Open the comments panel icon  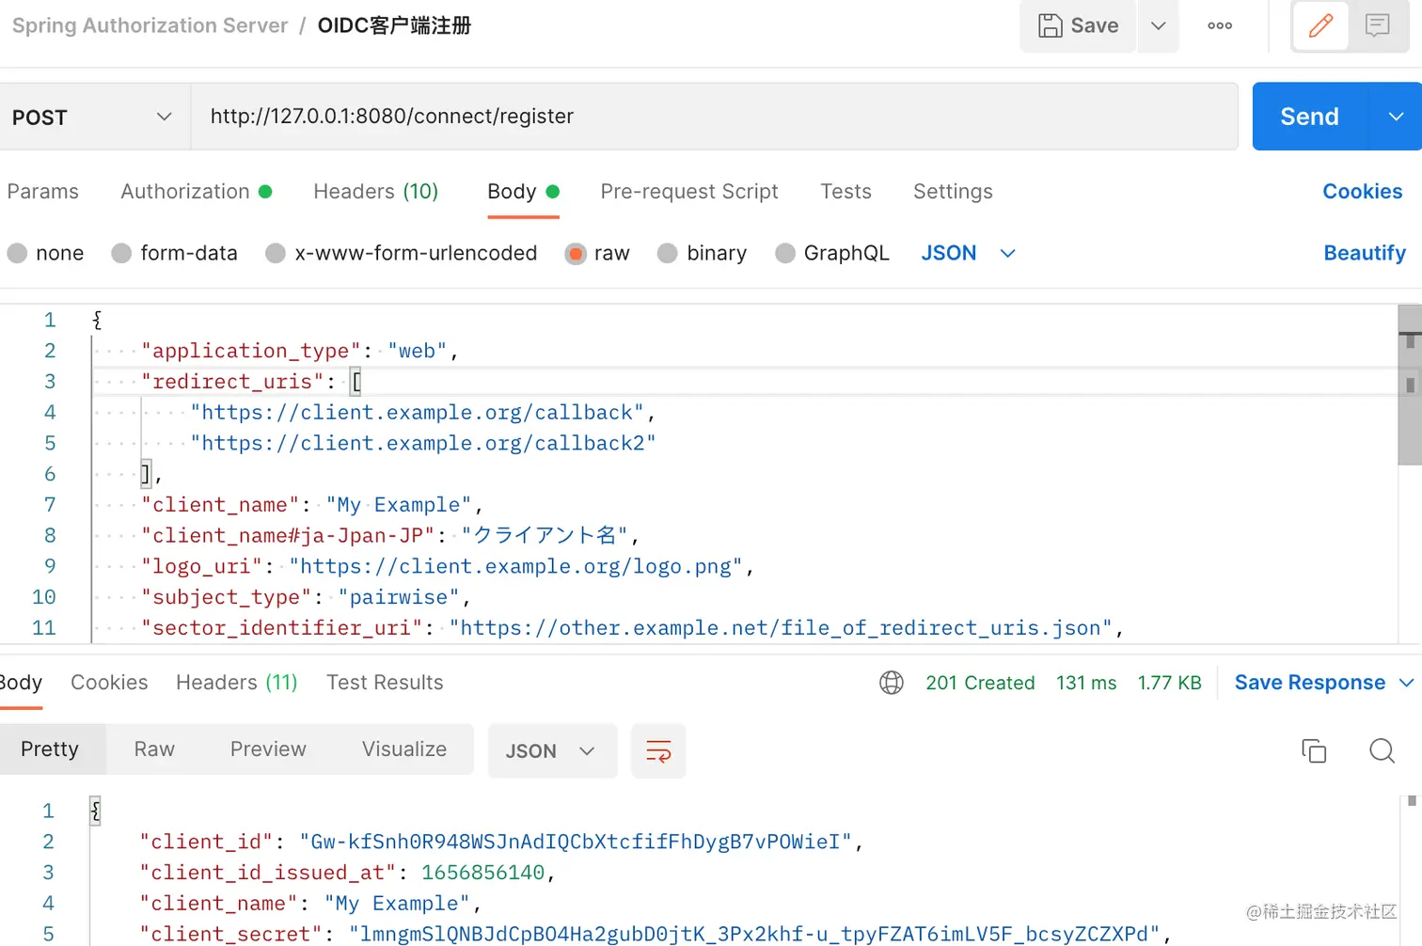pos(1378,25)
